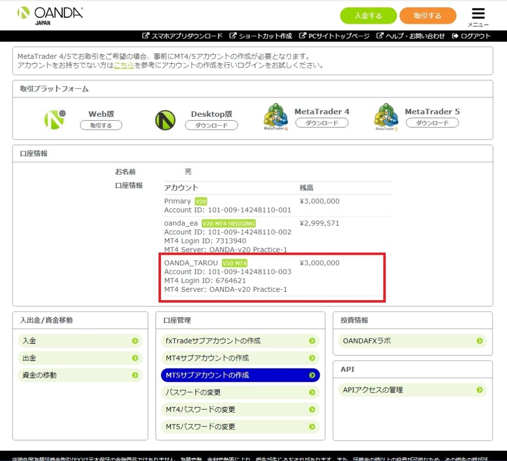Click the external-link icon beside スマホアプリダウンロード

click(x=146, y=36)
